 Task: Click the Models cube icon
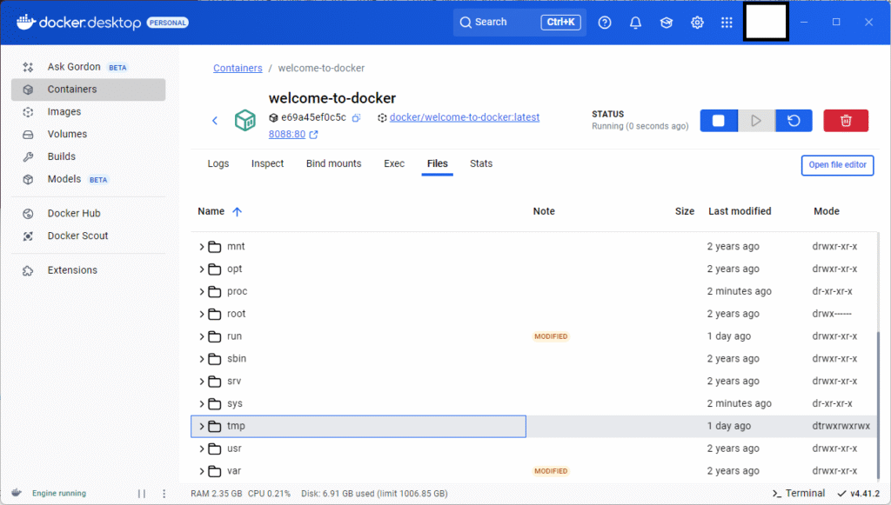click(28, 179)
